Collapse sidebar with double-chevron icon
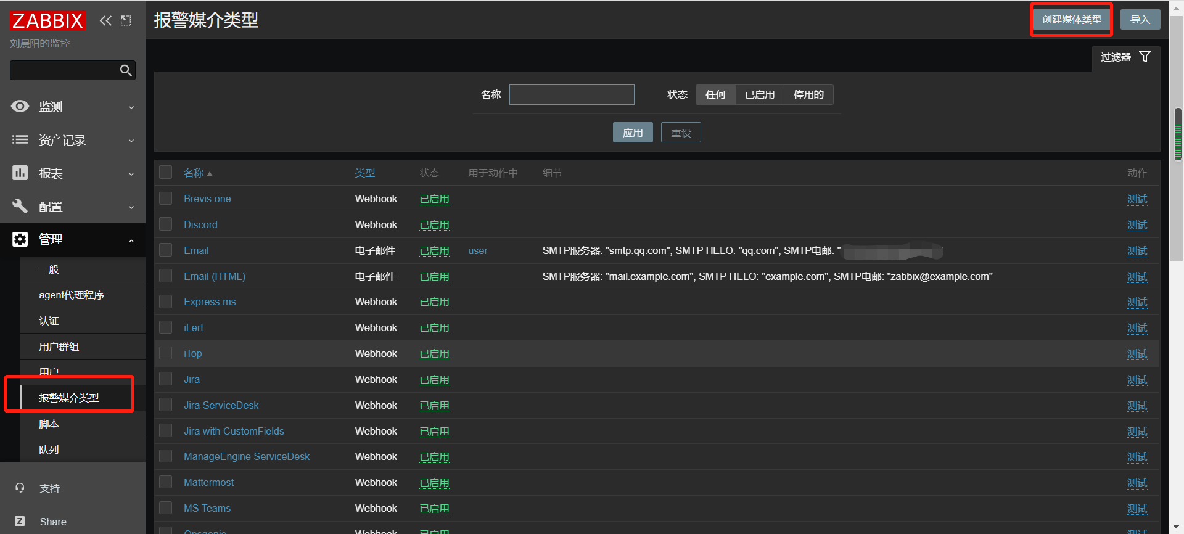Screen dimensions: 1184x534 (106, 21)
